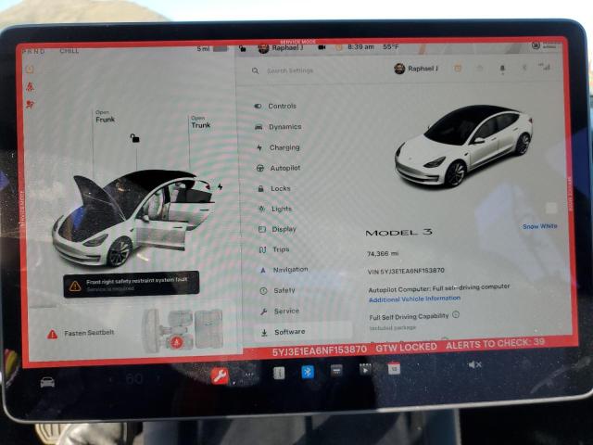Tap the Snow White color name link

(x=539, y=226)
